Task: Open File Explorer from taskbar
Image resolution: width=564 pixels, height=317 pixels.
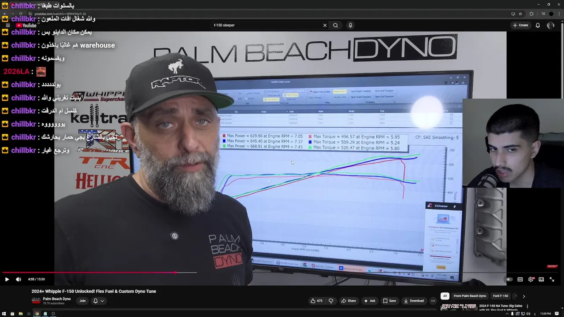Action: (20, 313)
